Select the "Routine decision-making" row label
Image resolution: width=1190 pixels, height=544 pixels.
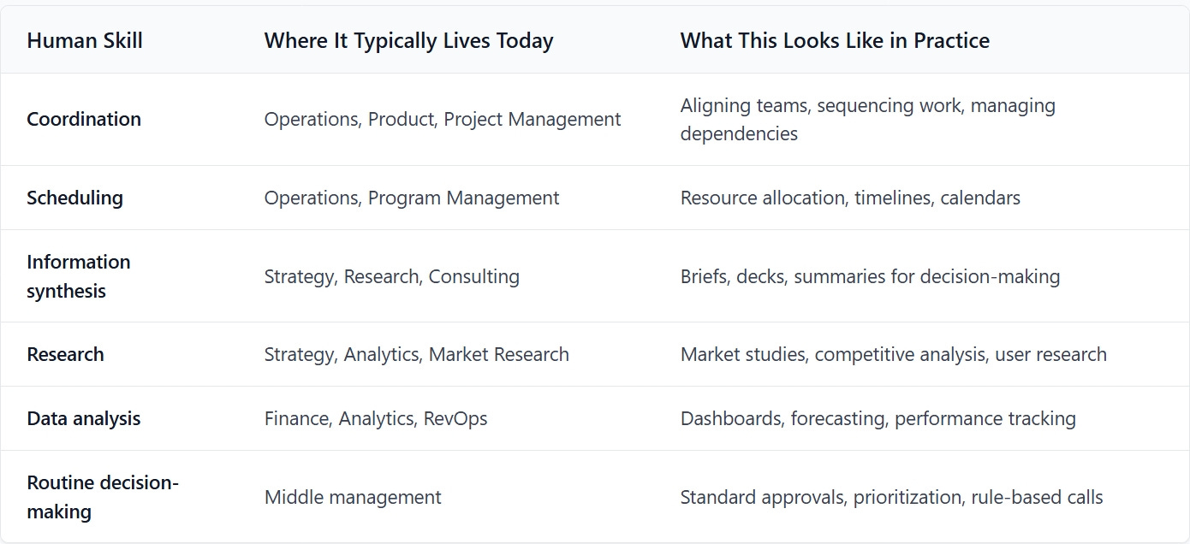tap(103, 497)
